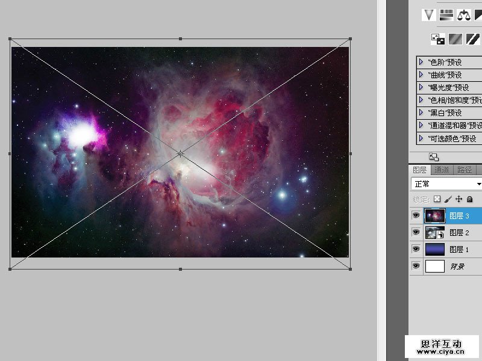Click the Posterize adjustment icon
Viewport: 482px width, 361px height.
click(456, 39)
